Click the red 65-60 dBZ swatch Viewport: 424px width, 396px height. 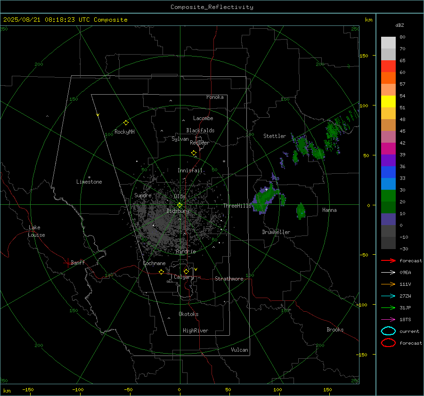(x=388, y=66)
